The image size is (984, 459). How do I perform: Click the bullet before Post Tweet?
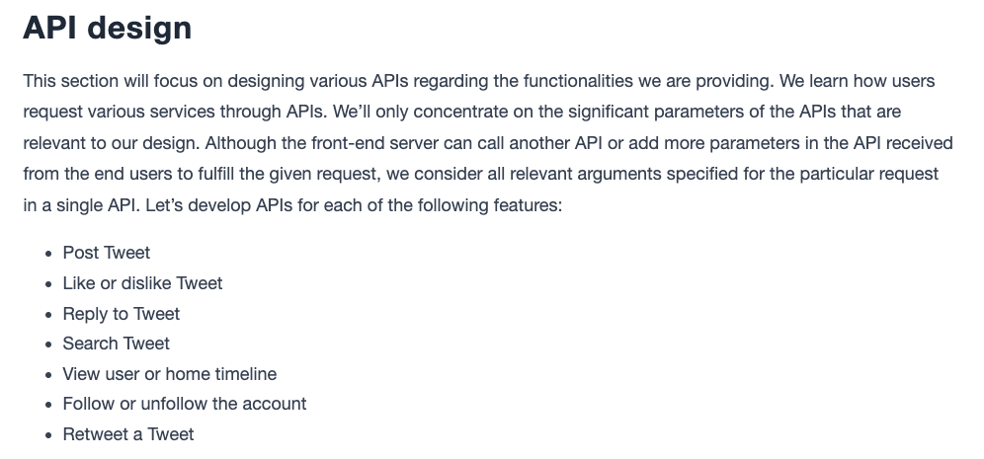(x=48, y=254)
